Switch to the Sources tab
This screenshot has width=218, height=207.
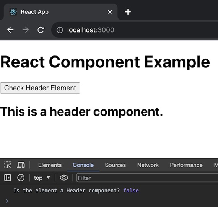pyautogui.click(x=116, y=165)
